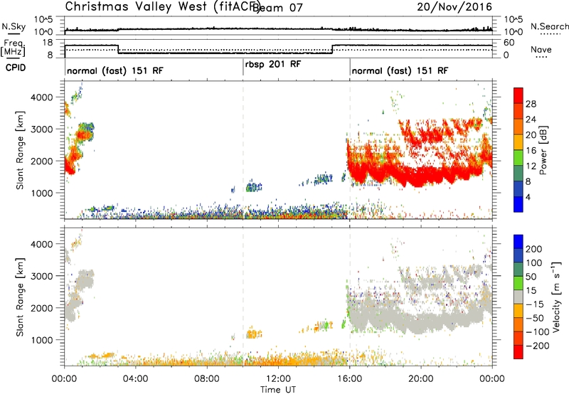Click the '60' label on the Nave axis

click(509, 43)
